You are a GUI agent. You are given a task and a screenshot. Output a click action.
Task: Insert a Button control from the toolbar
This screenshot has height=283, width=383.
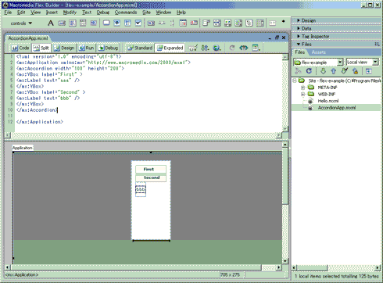106,23
